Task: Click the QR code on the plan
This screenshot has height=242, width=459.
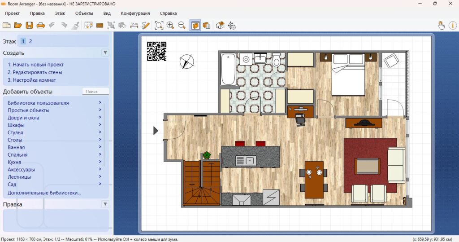Action: pyautogui.click(x=156, y=51)
